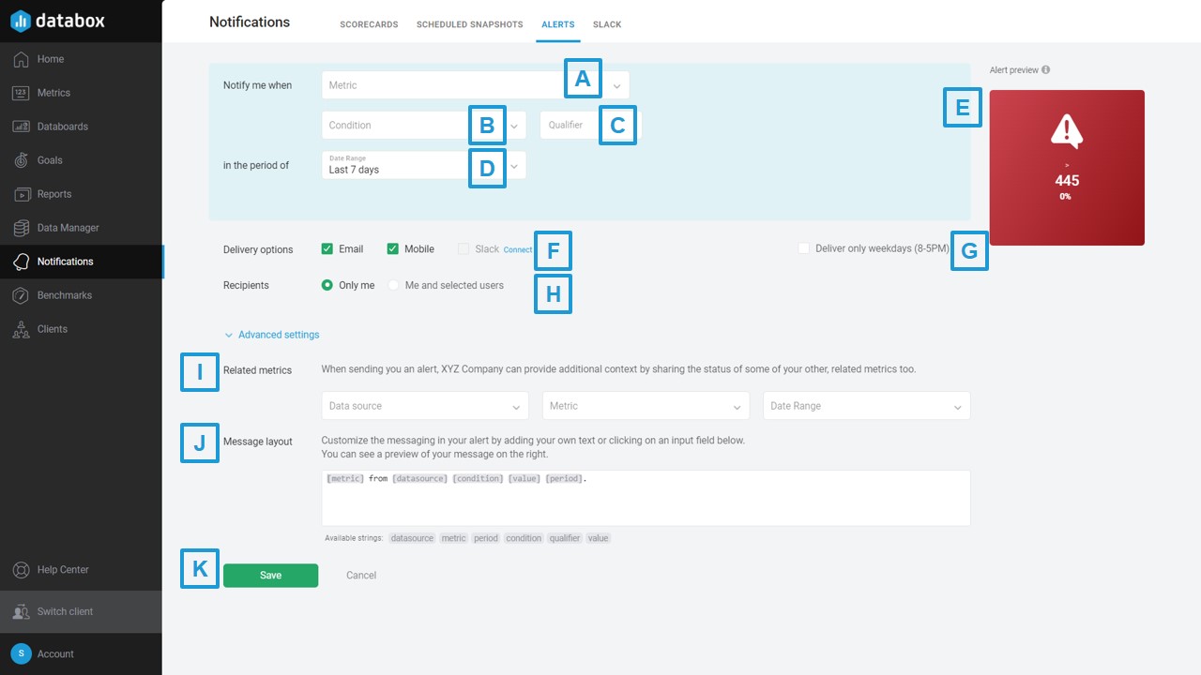Insert the period available string
The image size is (1201, 675).
485,538
